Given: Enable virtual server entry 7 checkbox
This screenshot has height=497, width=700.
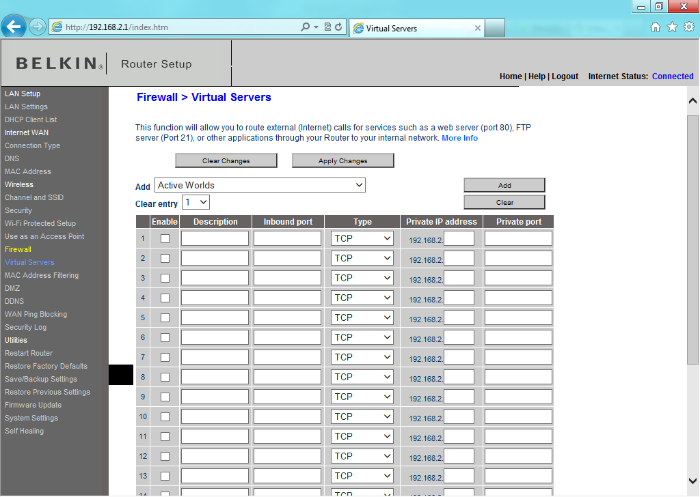Looking at the screenshot, I should [165, 358].
